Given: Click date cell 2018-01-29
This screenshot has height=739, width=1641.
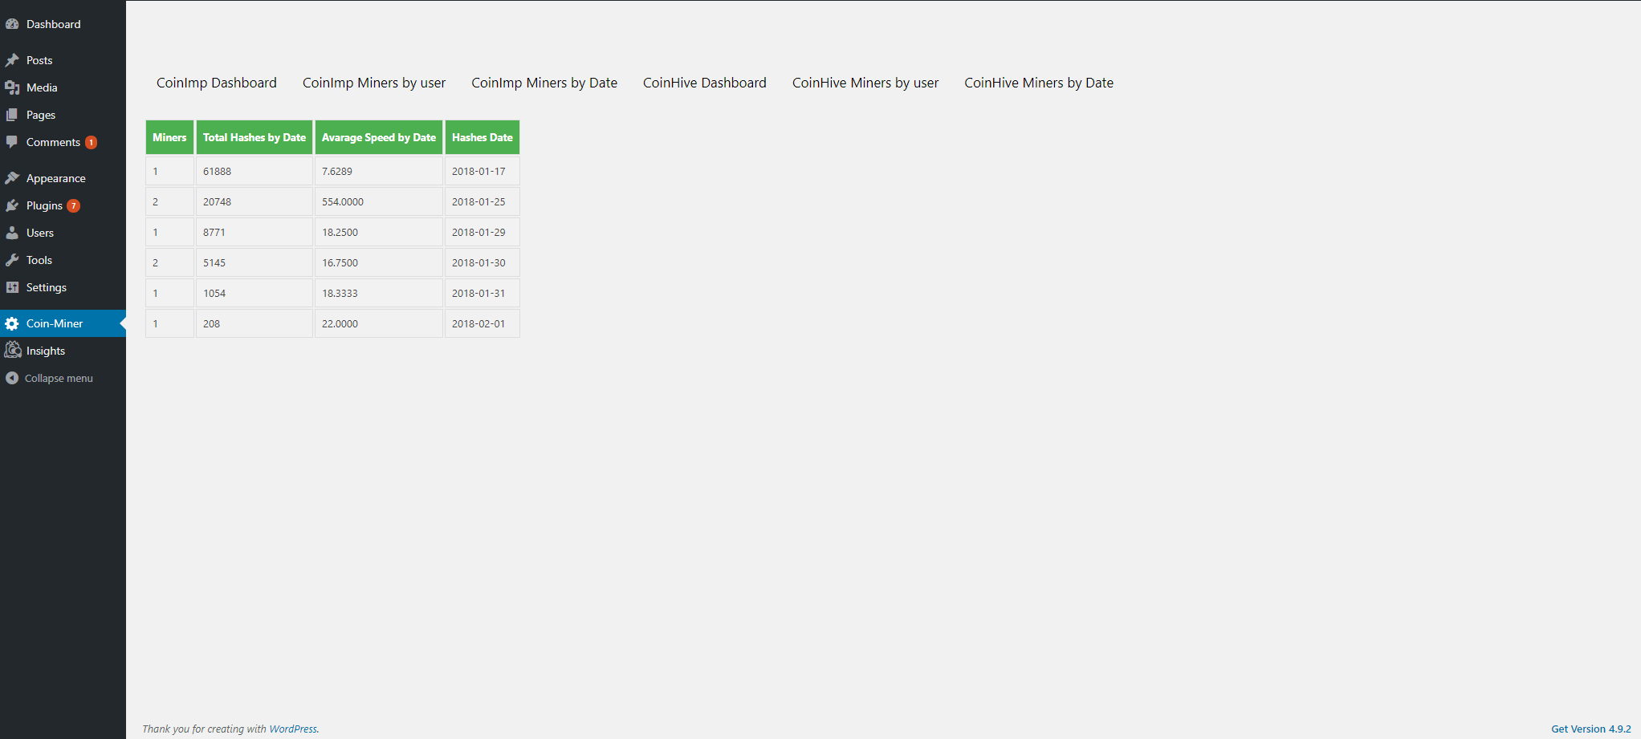Looking at the screenshot, I should (x=483, y=232).
